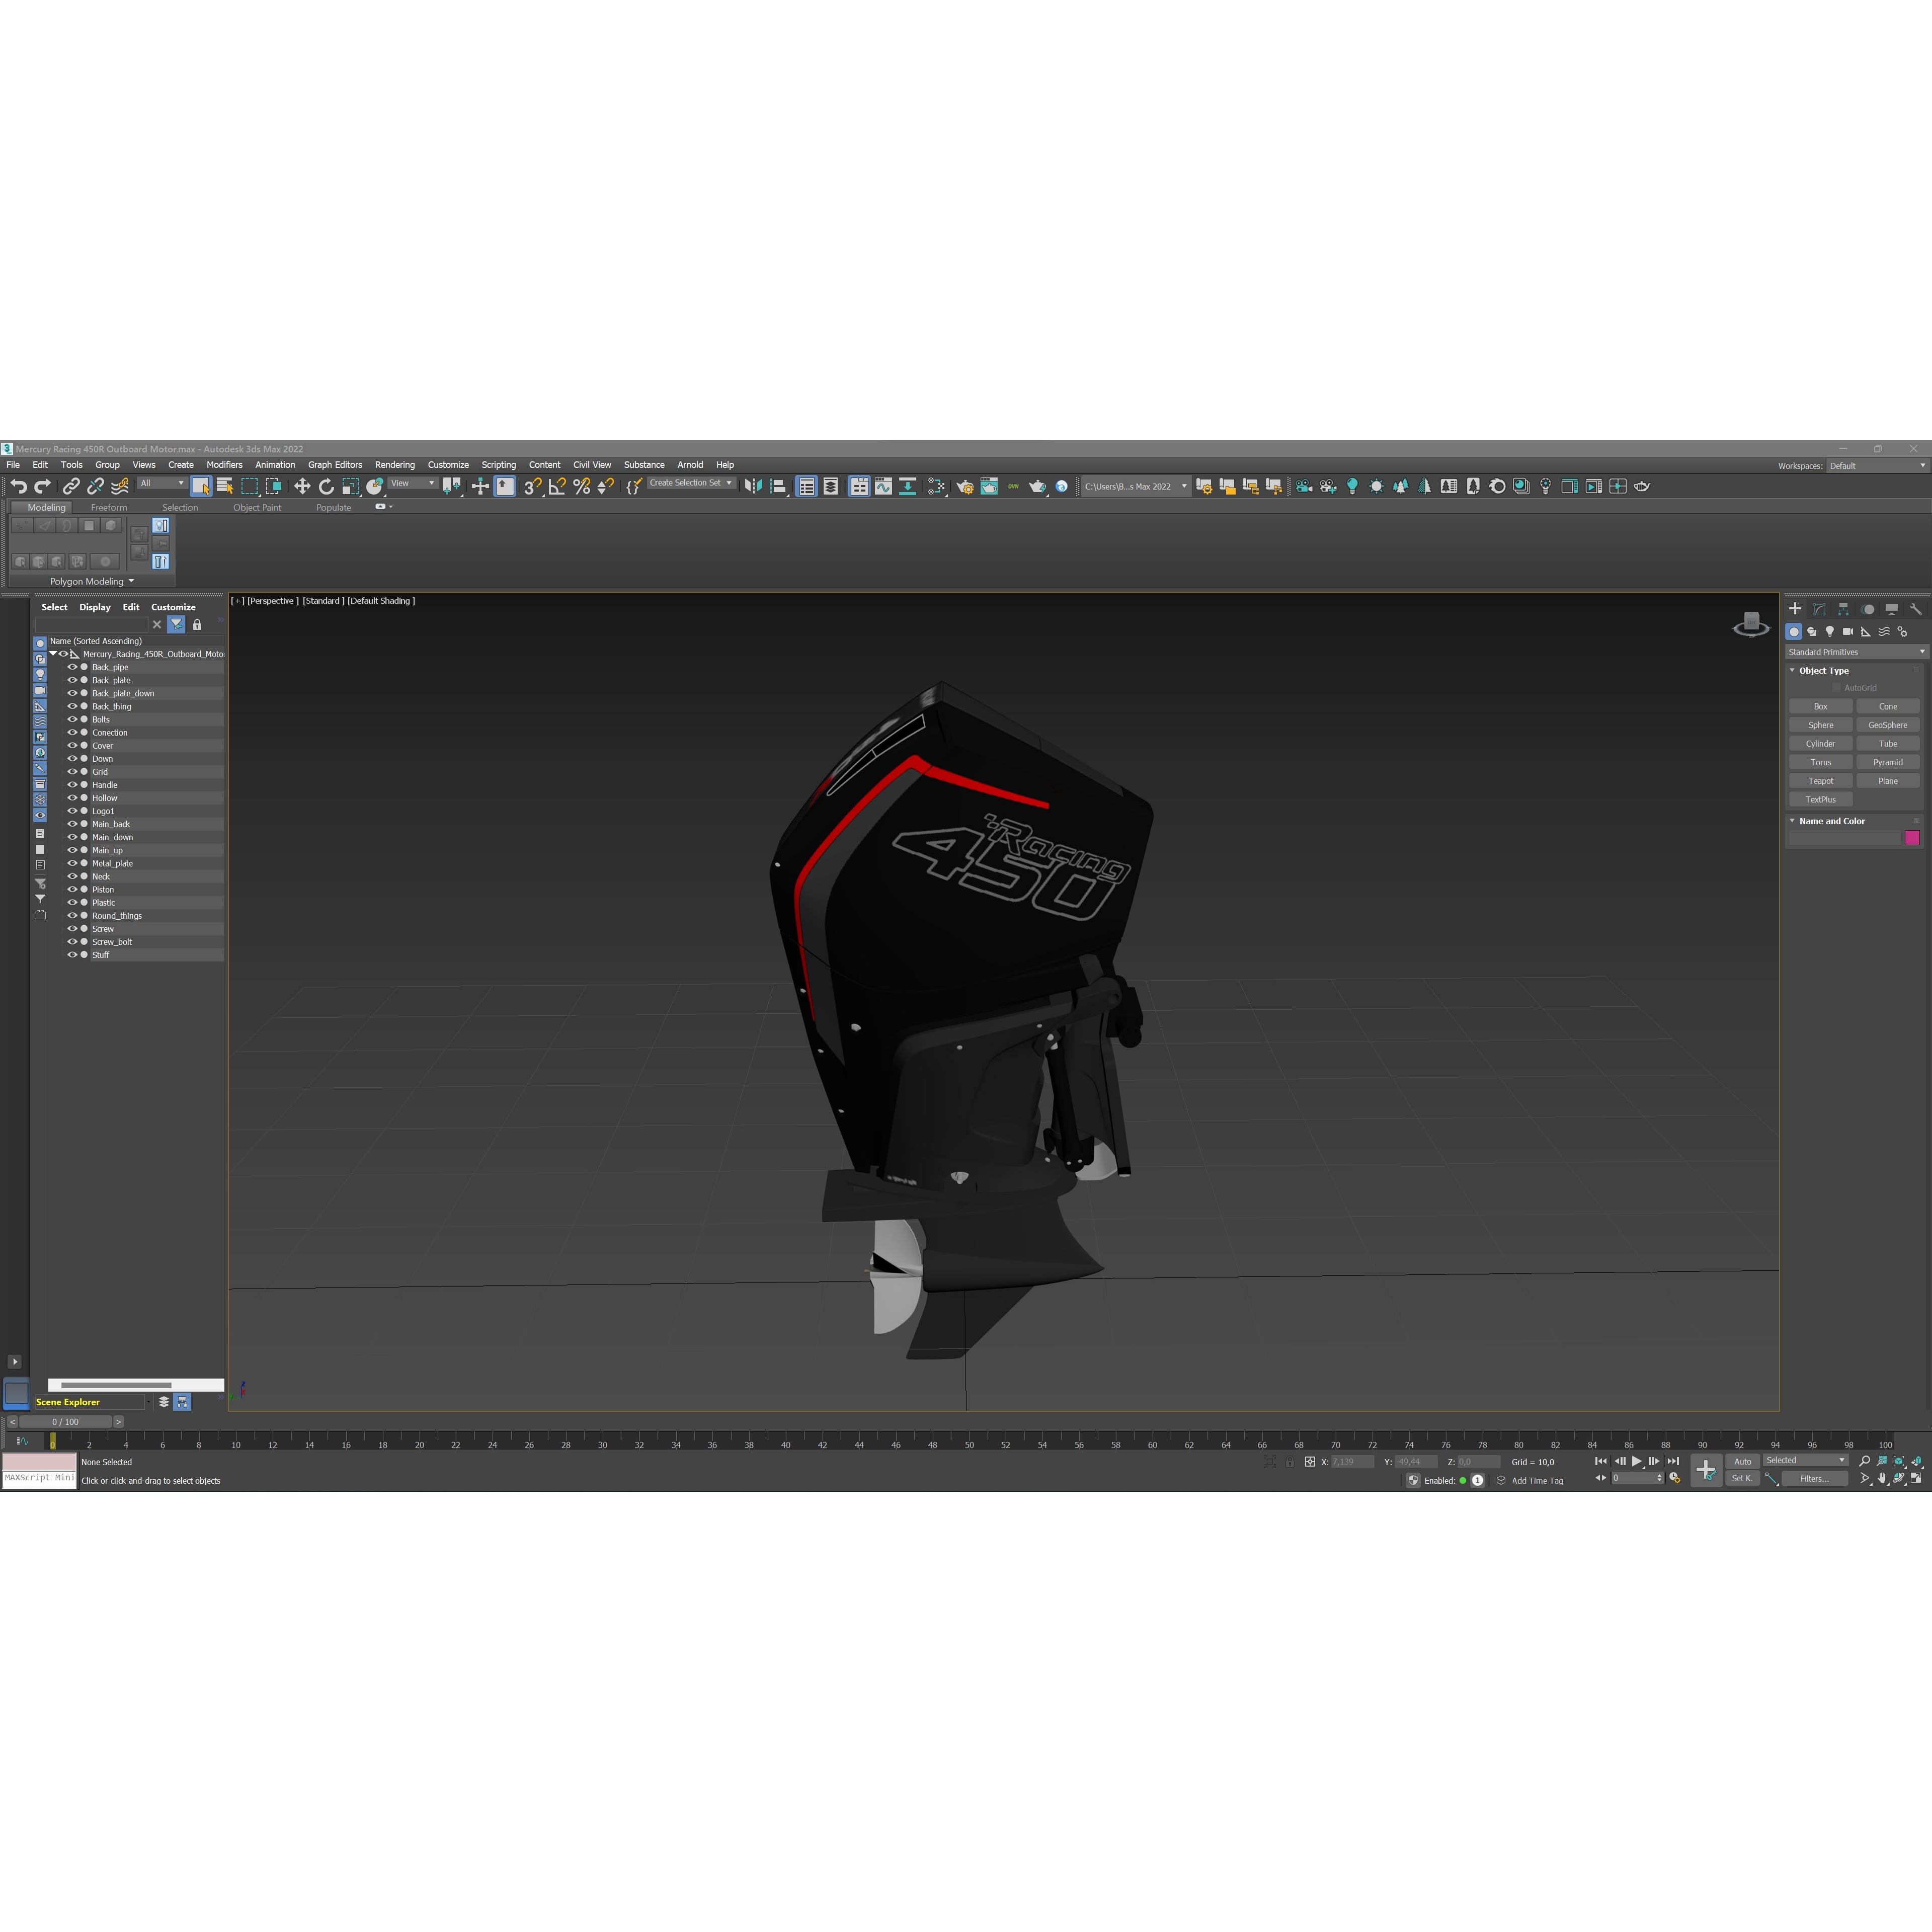Switch to the Lights category in Create panel
This screenshot has height=1932, width=1932.
coord(1830,632)
